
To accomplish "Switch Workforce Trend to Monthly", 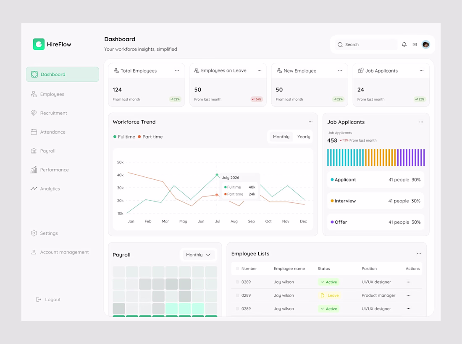I will tap(281, 137).
